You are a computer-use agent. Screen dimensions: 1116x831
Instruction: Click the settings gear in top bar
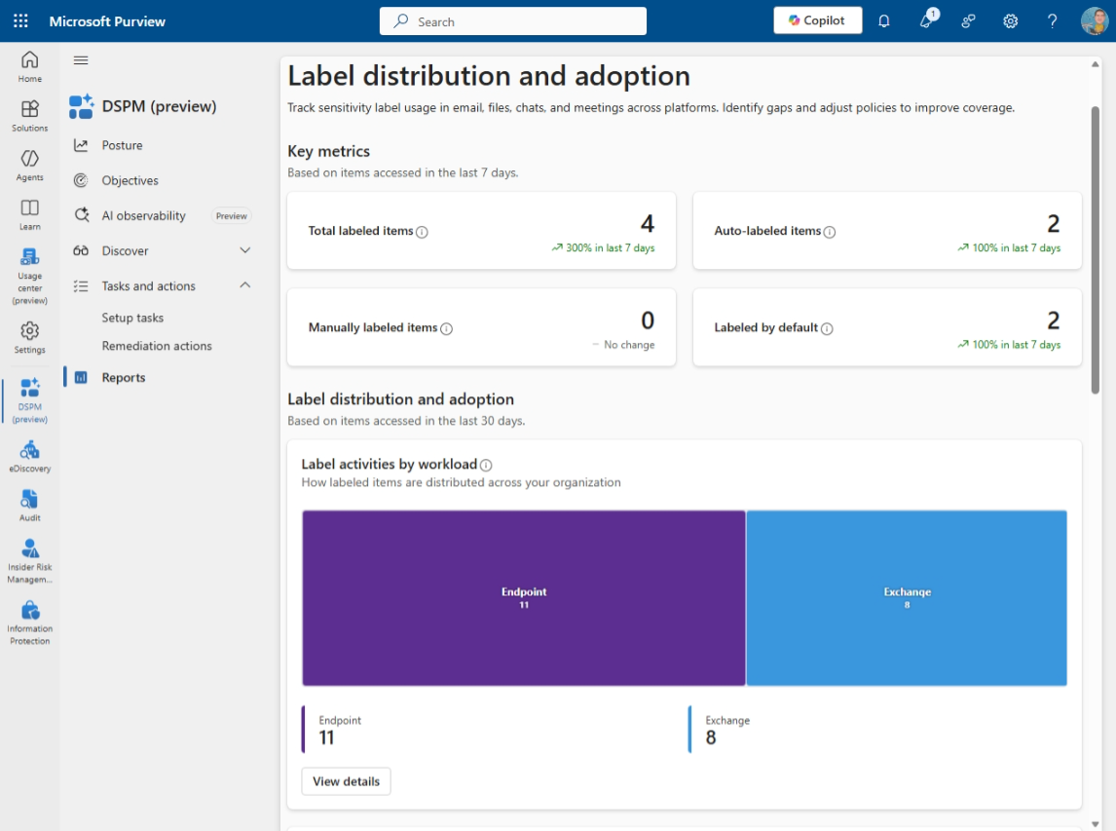click(x=1011, y=20)
